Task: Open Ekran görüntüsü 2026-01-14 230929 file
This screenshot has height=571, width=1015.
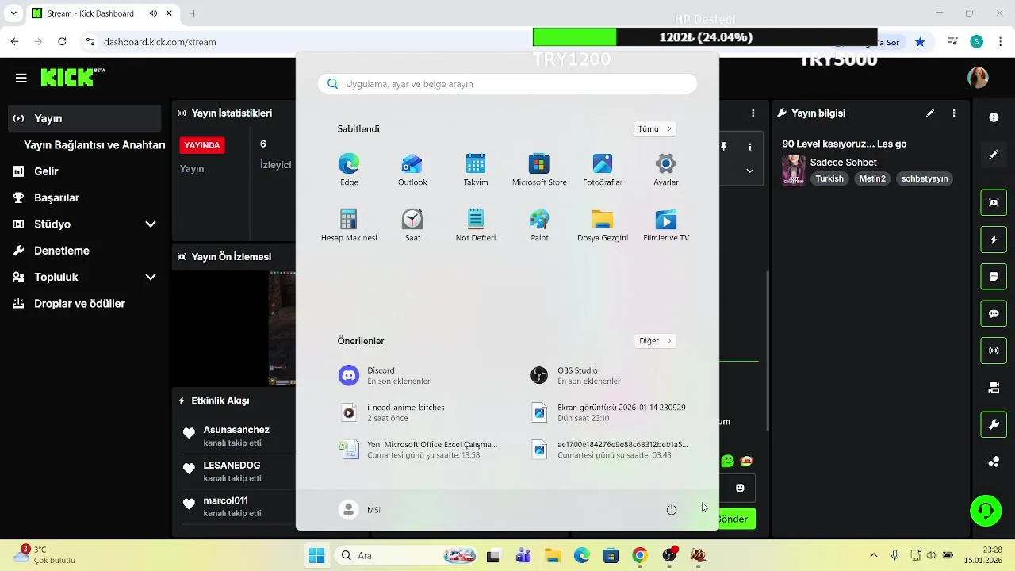Action: pyautogui.click(x=608, y=412)
